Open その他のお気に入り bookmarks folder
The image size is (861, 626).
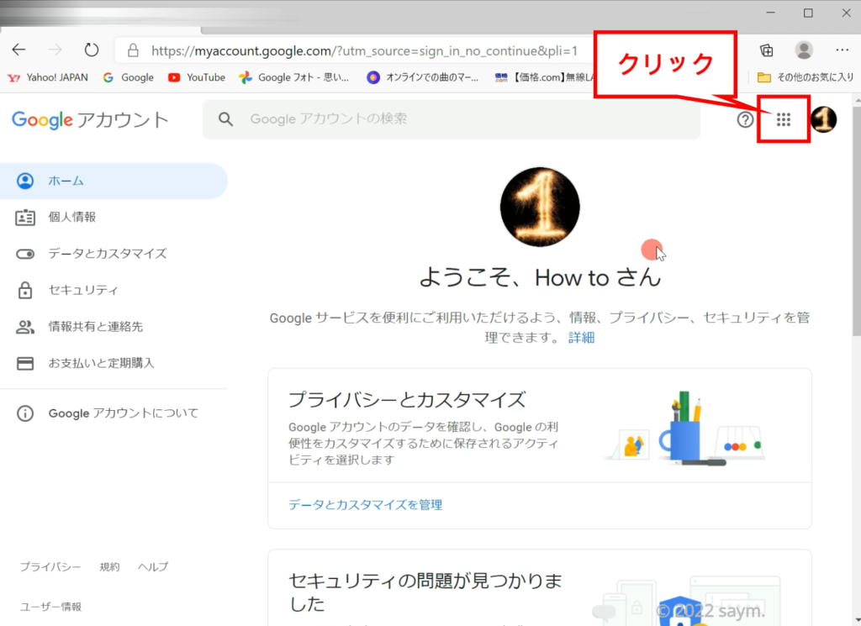(806, 77)
